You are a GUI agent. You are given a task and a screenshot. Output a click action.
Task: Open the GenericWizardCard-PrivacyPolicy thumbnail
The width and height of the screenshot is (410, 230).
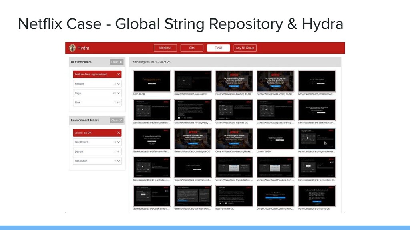click(193, 110)
